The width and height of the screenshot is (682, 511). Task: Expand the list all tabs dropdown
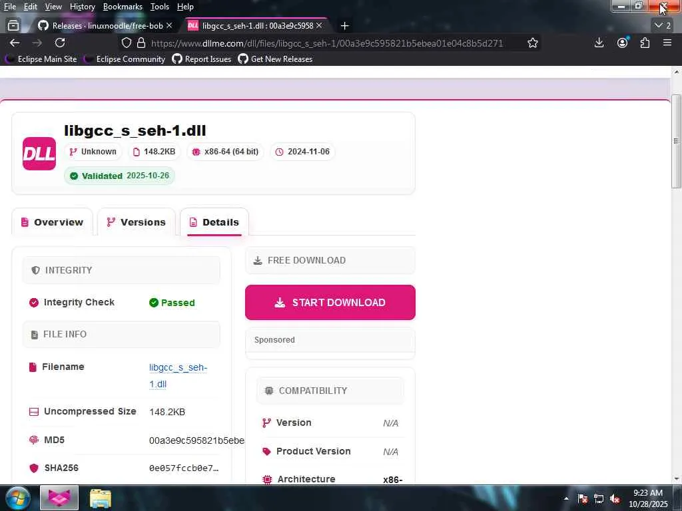tap(663, 26)
